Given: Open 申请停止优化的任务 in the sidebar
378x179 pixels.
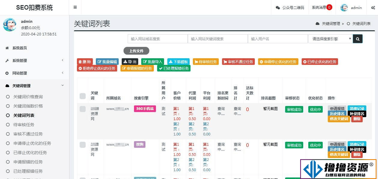Looking at the screenshot, I should [32, 143].
